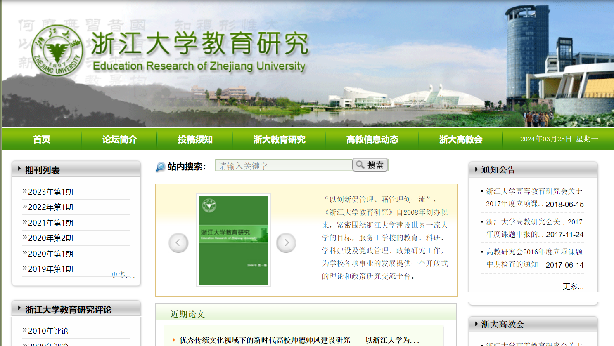
Task: Click the 站内搜索 label
Action: 187,167
